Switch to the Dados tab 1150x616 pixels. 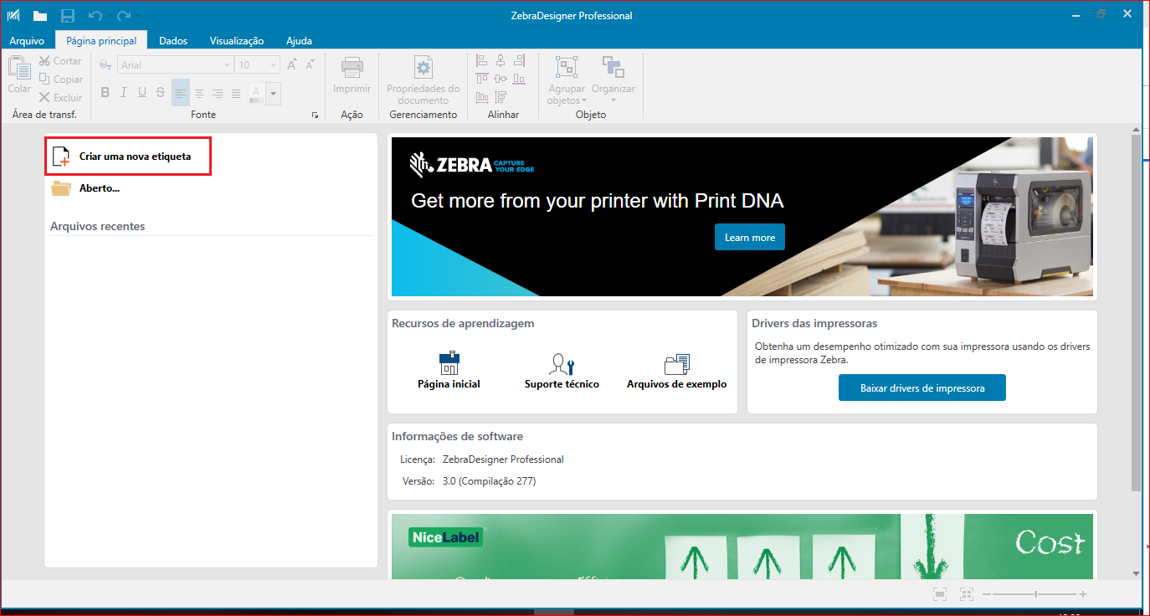pos(173,40)
